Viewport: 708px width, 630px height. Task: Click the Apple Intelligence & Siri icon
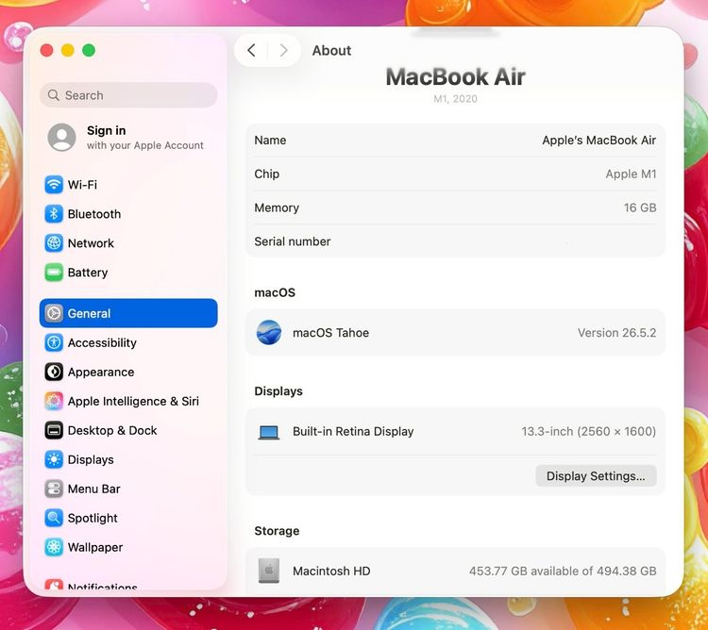54,401
